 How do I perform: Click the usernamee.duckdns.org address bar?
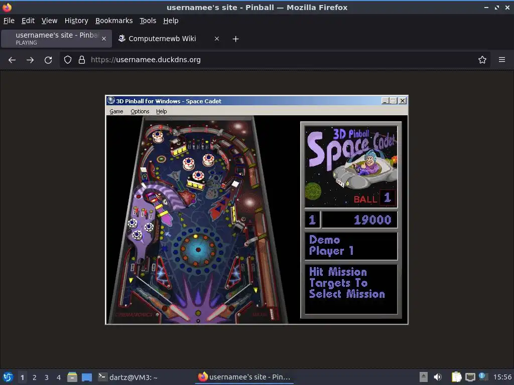click(276, 60)
